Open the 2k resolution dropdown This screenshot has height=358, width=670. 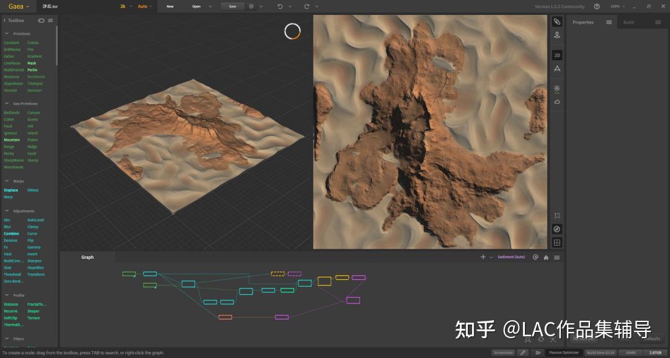click(123, 6)
